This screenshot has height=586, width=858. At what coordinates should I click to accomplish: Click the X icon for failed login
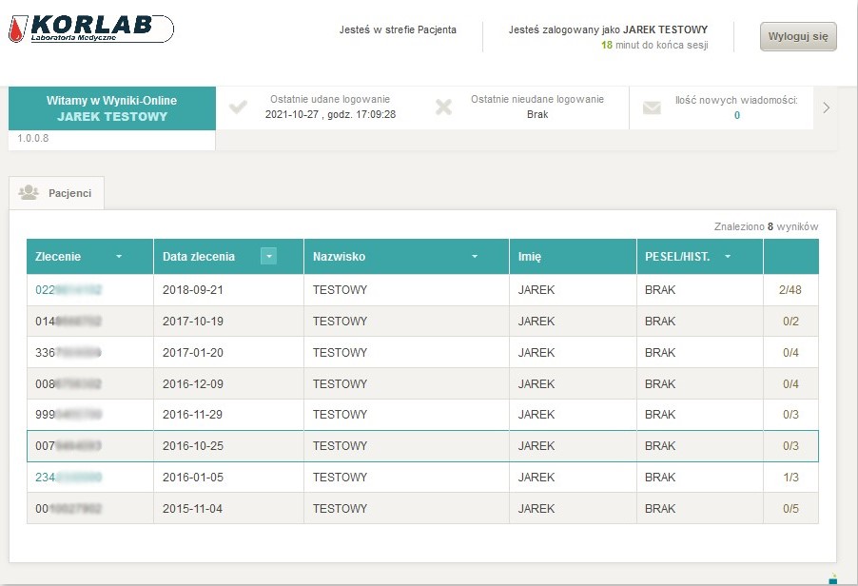443,107
